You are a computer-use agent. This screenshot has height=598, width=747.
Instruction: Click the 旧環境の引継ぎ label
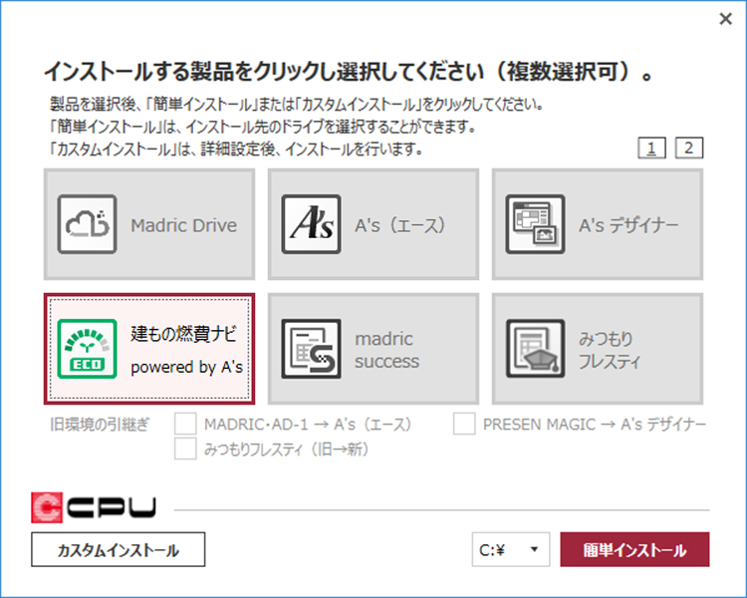click(x=100, y=424)
